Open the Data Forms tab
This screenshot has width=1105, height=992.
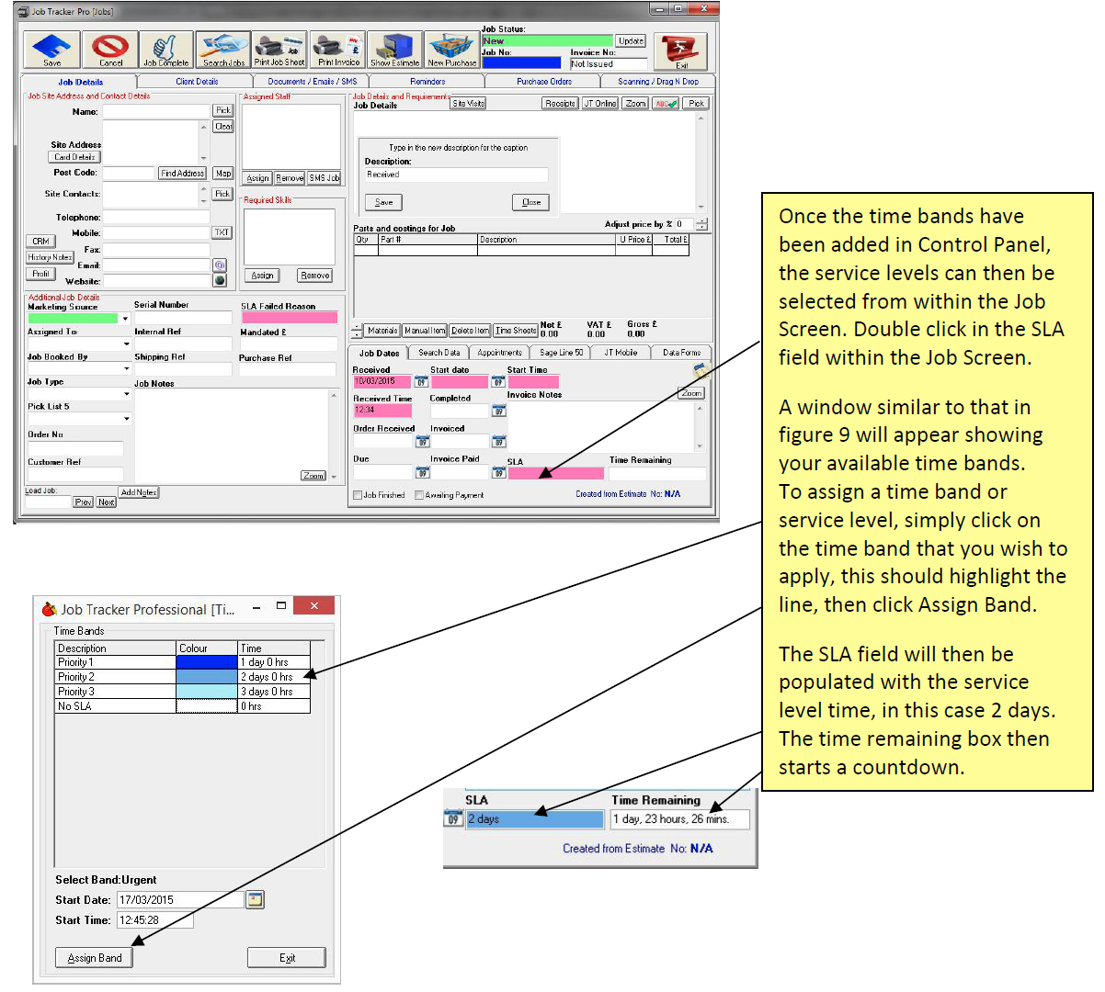(682, 353)
